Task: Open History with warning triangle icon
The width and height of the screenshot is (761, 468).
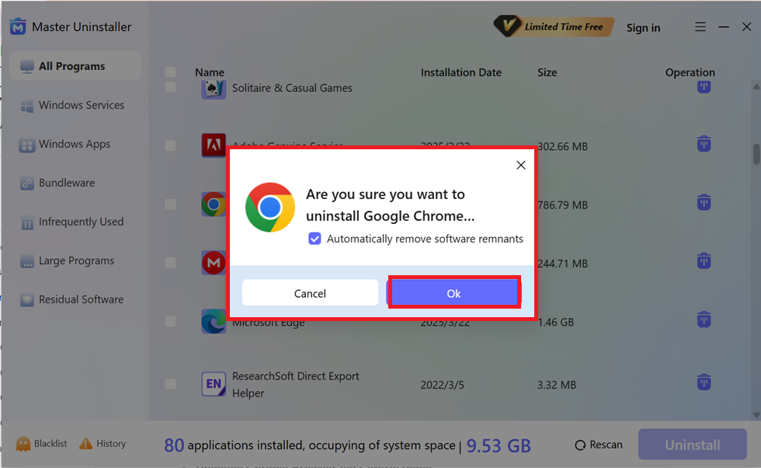Action: (86, 443)
